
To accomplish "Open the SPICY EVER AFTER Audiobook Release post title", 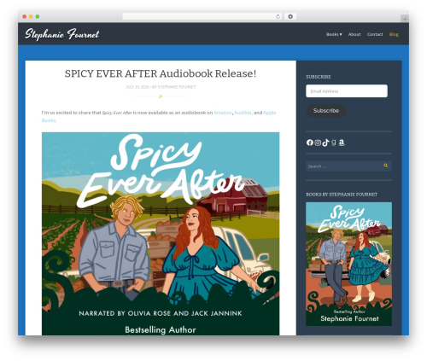I will click(161, 73).
